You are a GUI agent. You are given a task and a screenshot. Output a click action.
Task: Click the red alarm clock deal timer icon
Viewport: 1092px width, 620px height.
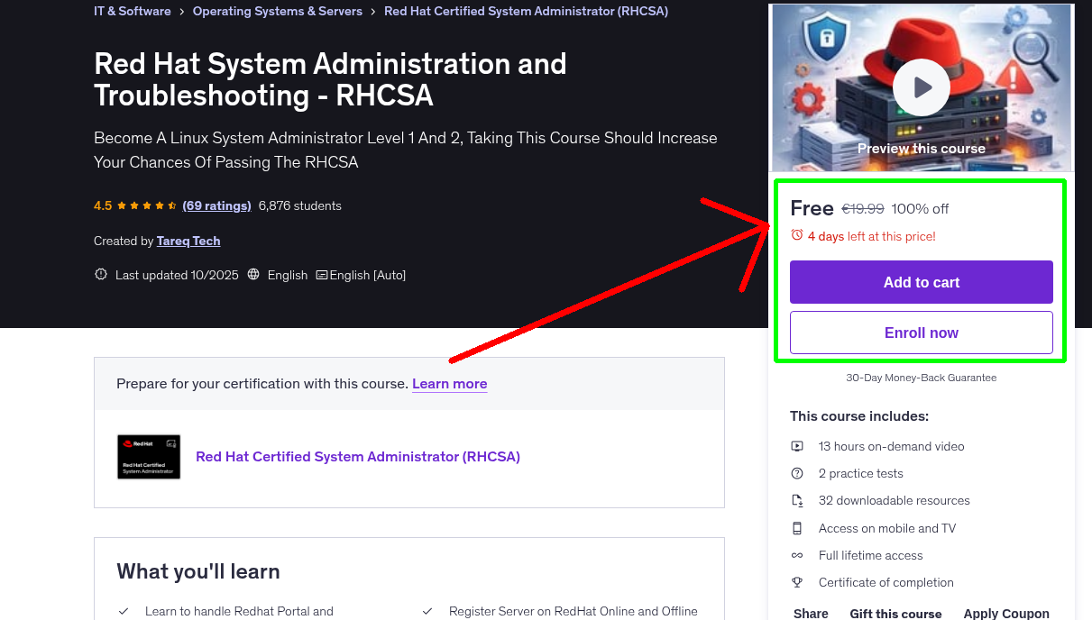pos(796,234)
